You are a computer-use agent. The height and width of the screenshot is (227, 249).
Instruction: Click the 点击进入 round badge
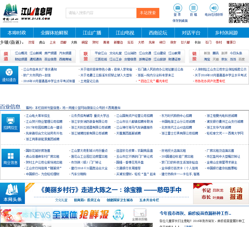point(118,215)
